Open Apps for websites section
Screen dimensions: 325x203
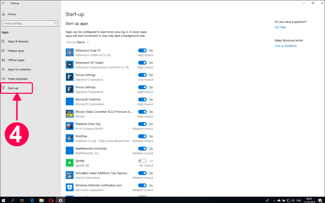[x=19, y=70]
